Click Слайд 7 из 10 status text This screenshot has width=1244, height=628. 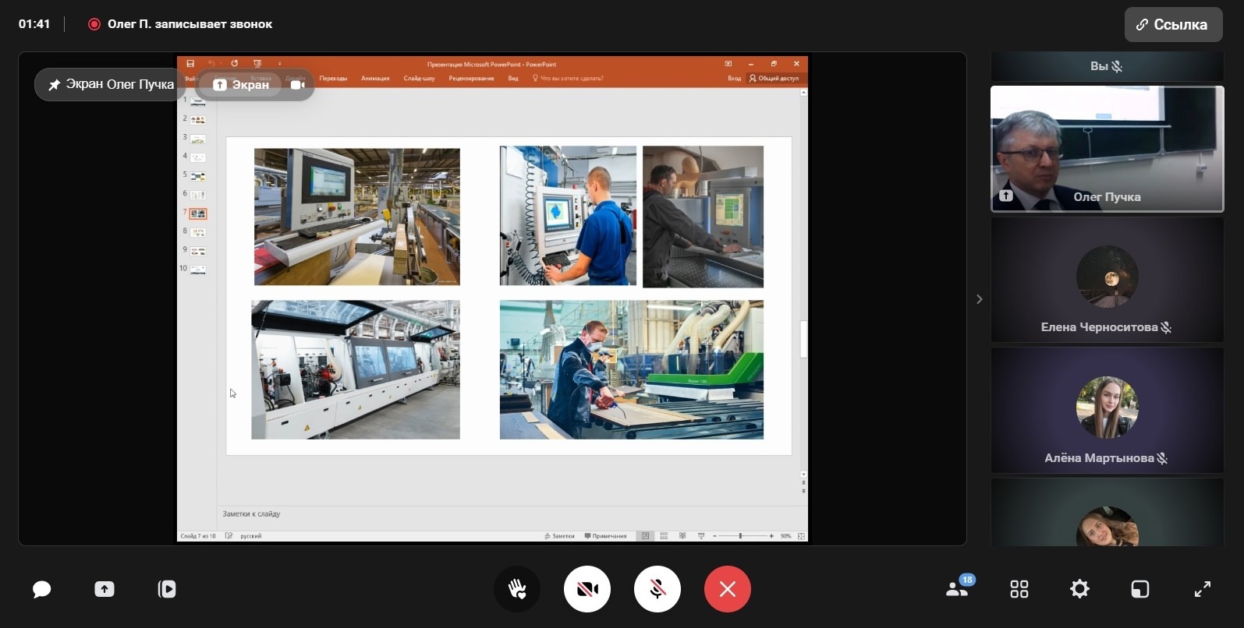[198, 536]
